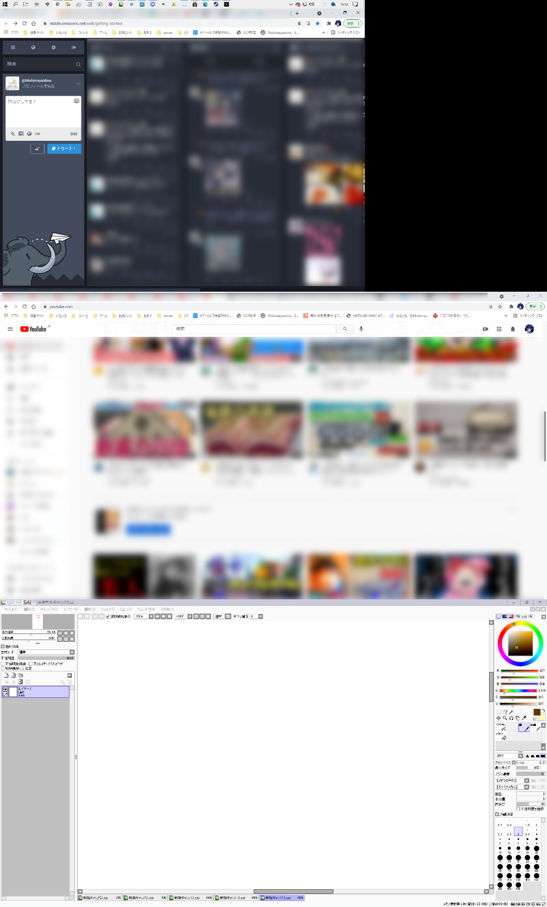Show the color wheel panel icon
The width and height of the screenshot is (547, 907).
498,616
